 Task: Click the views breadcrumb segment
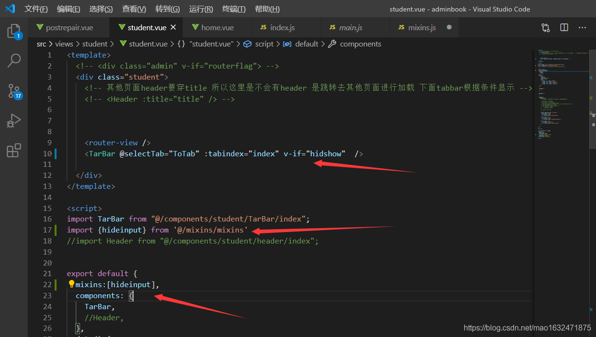[64, 44]
